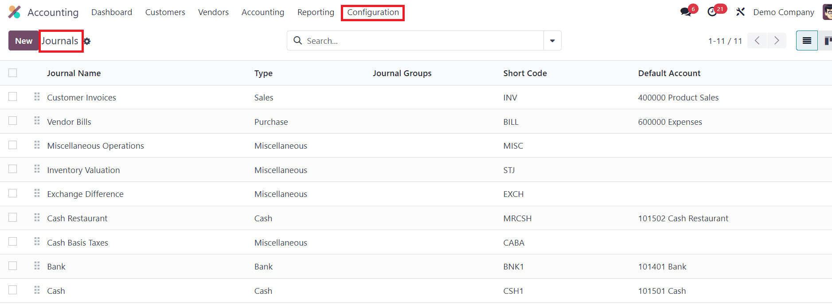Tick the select-all checkbox in header
832x304 pixels.
[x=13, y=73]
